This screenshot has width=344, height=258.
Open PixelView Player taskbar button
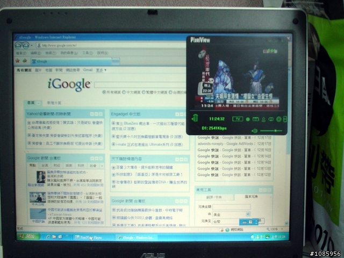click(x=94, y=237)
